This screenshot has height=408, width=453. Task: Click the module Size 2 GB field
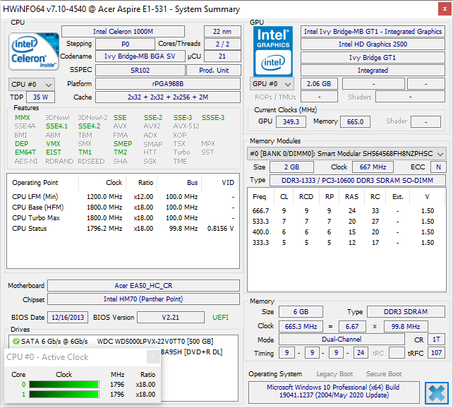click(x=292, y=167)
